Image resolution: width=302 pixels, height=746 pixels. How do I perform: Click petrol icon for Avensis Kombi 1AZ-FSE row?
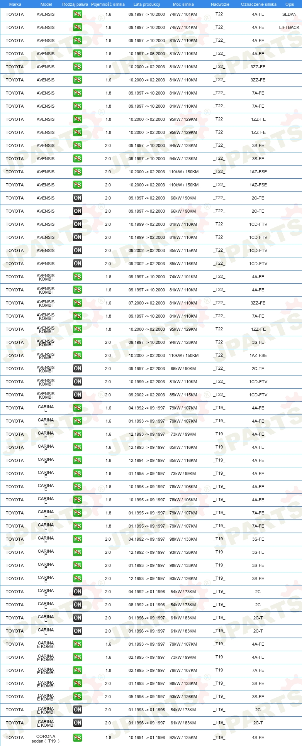[78, 355]
